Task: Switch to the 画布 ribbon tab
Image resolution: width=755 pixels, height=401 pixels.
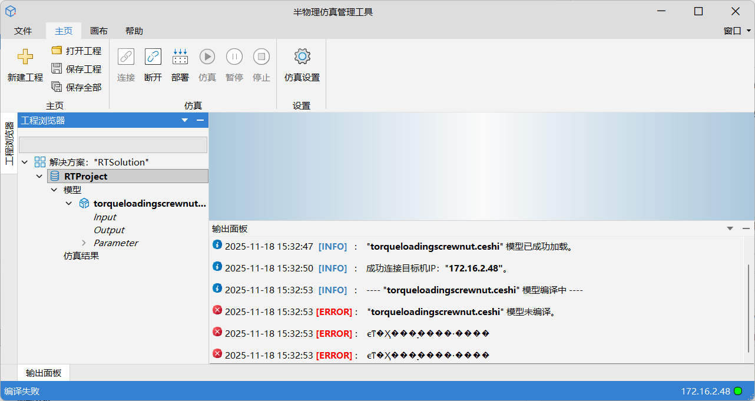Action: click(99, 31)
